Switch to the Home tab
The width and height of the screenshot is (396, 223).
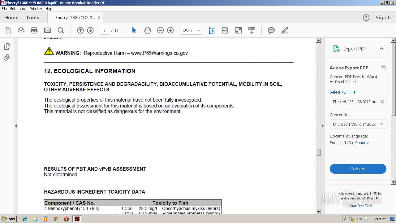[11, 18]
